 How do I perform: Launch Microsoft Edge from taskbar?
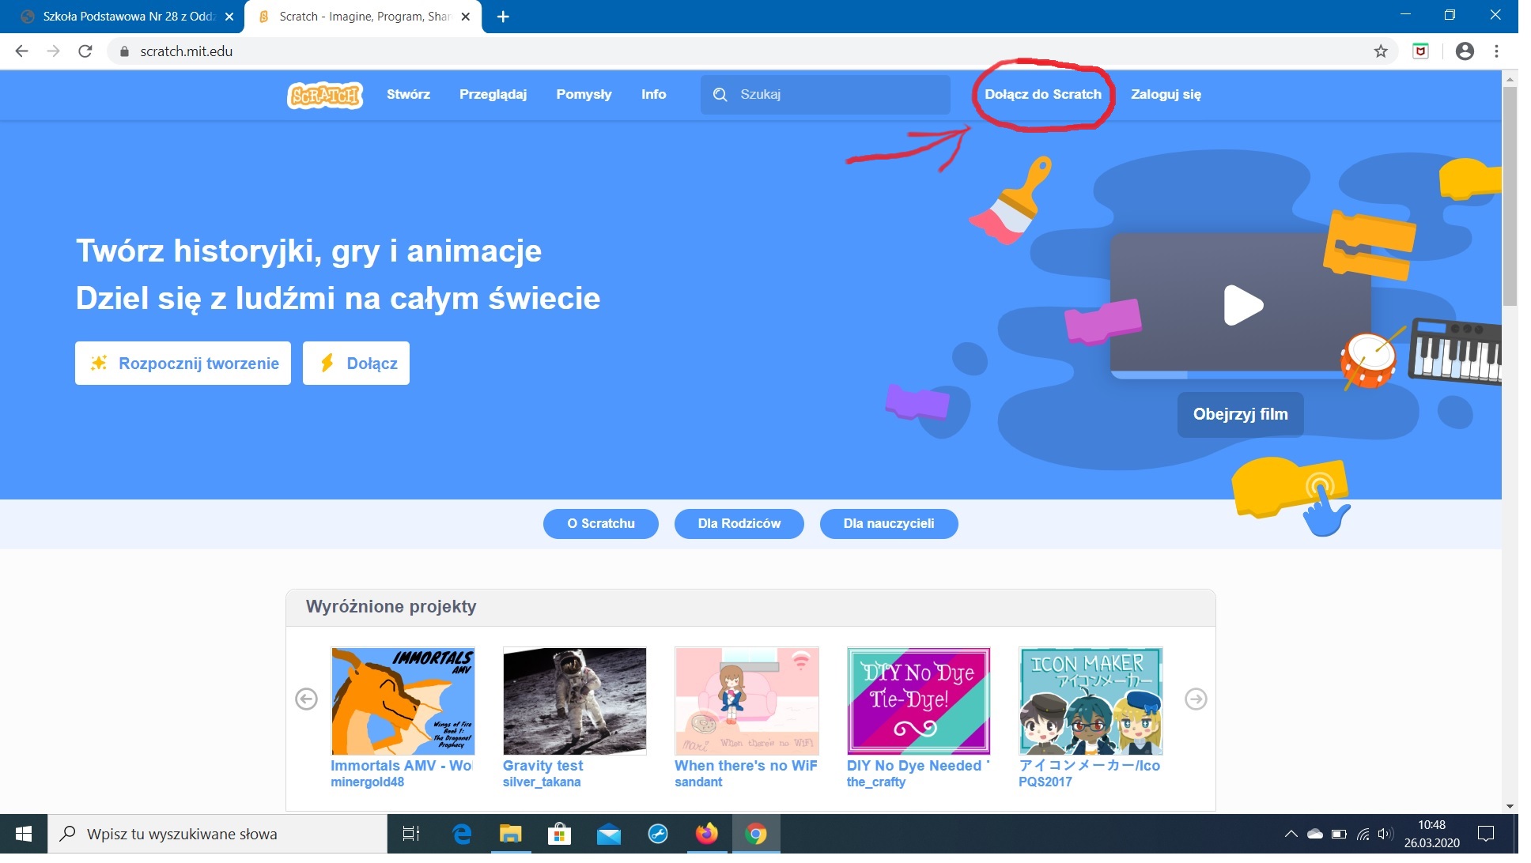(x=462, y=834)
